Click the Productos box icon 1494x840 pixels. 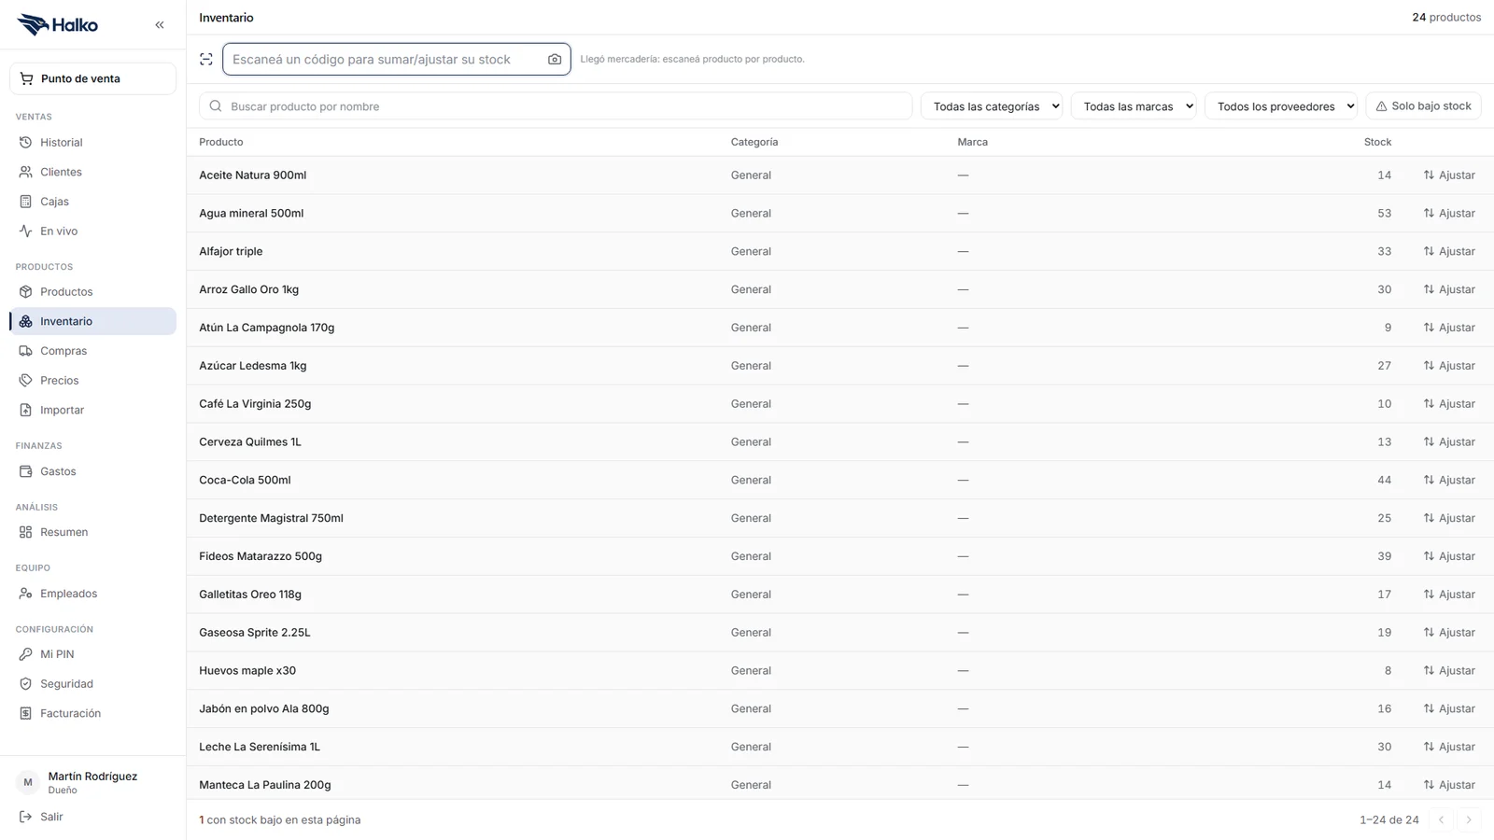pyautogui.click(x=26, y=292)
